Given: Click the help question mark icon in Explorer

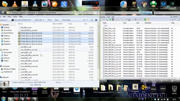Looking at the screenshot, I should 96,20.
